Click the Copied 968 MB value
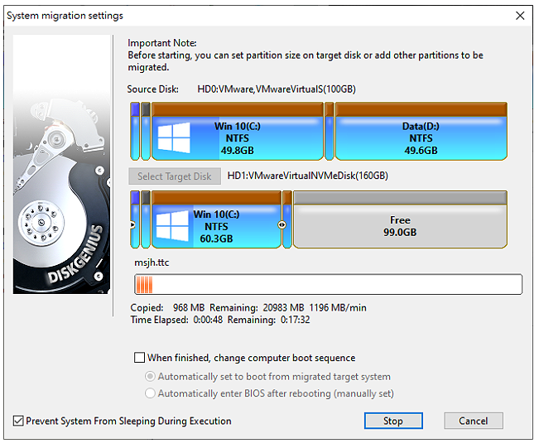The height and width of the screenshot is (448, 539). tap(189, 307)
